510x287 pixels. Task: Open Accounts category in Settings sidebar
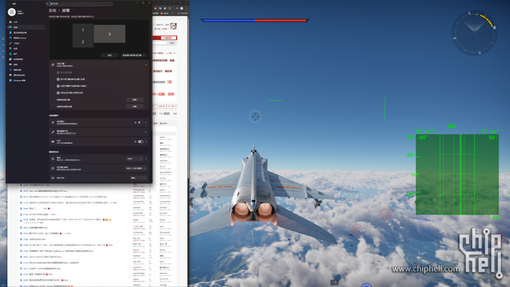click(x=26, y=54)
